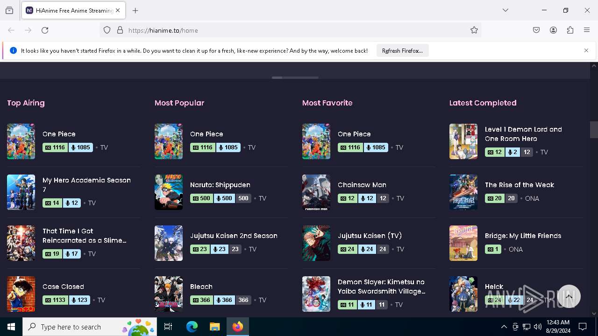Click the Refresh Firefox button
The height and width of the screenshot is (336, 598).
402,50
